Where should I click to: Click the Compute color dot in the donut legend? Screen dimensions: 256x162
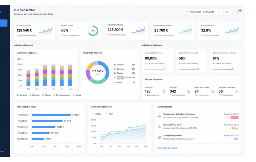(x=115, y=65)
